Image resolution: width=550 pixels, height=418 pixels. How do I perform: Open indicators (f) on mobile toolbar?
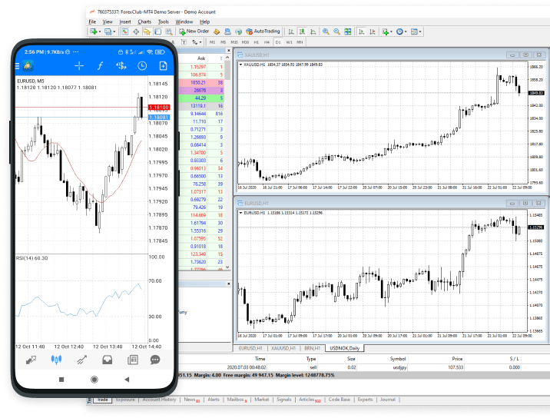(x=100, y=66)
